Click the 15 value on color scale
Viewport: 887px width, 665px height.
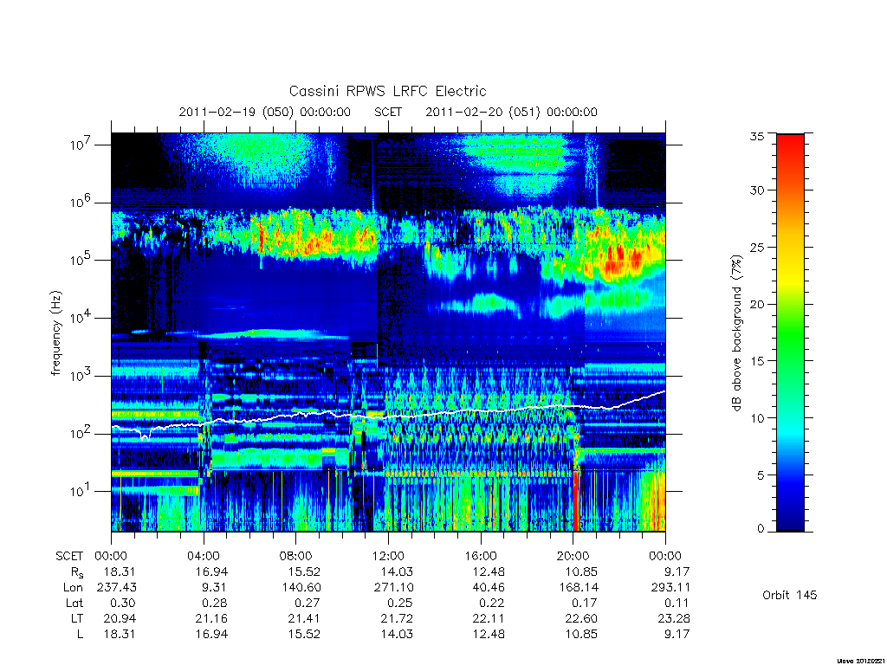(756, 361)
